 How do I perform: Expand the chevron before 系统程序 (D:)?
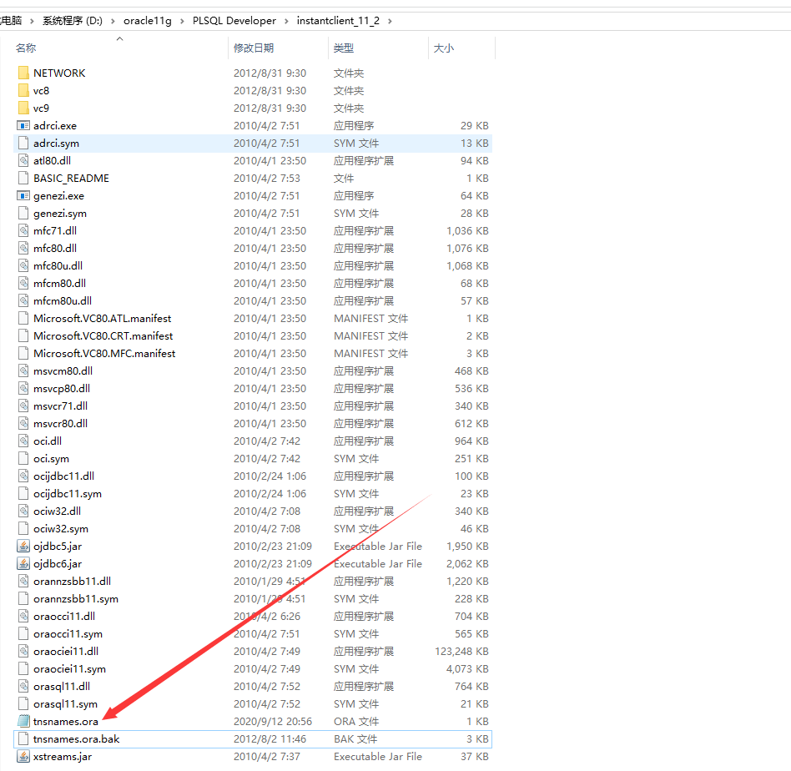point(32,21)
